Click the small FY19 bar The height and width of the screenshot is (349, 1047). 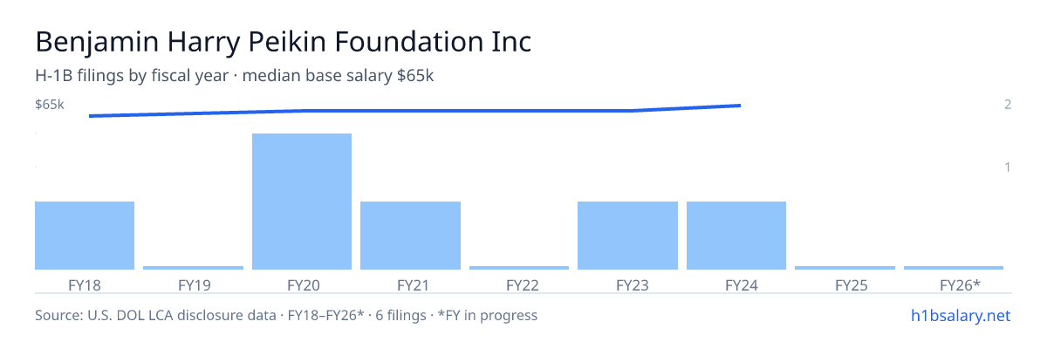pyautogui.click(x=193, y=268)
